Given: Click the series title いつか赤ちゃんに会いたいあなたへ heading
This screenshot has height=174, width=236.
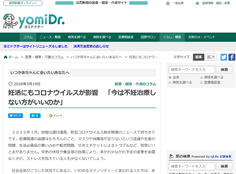Looking at the screenshot, I should click(x=40, y=73).
